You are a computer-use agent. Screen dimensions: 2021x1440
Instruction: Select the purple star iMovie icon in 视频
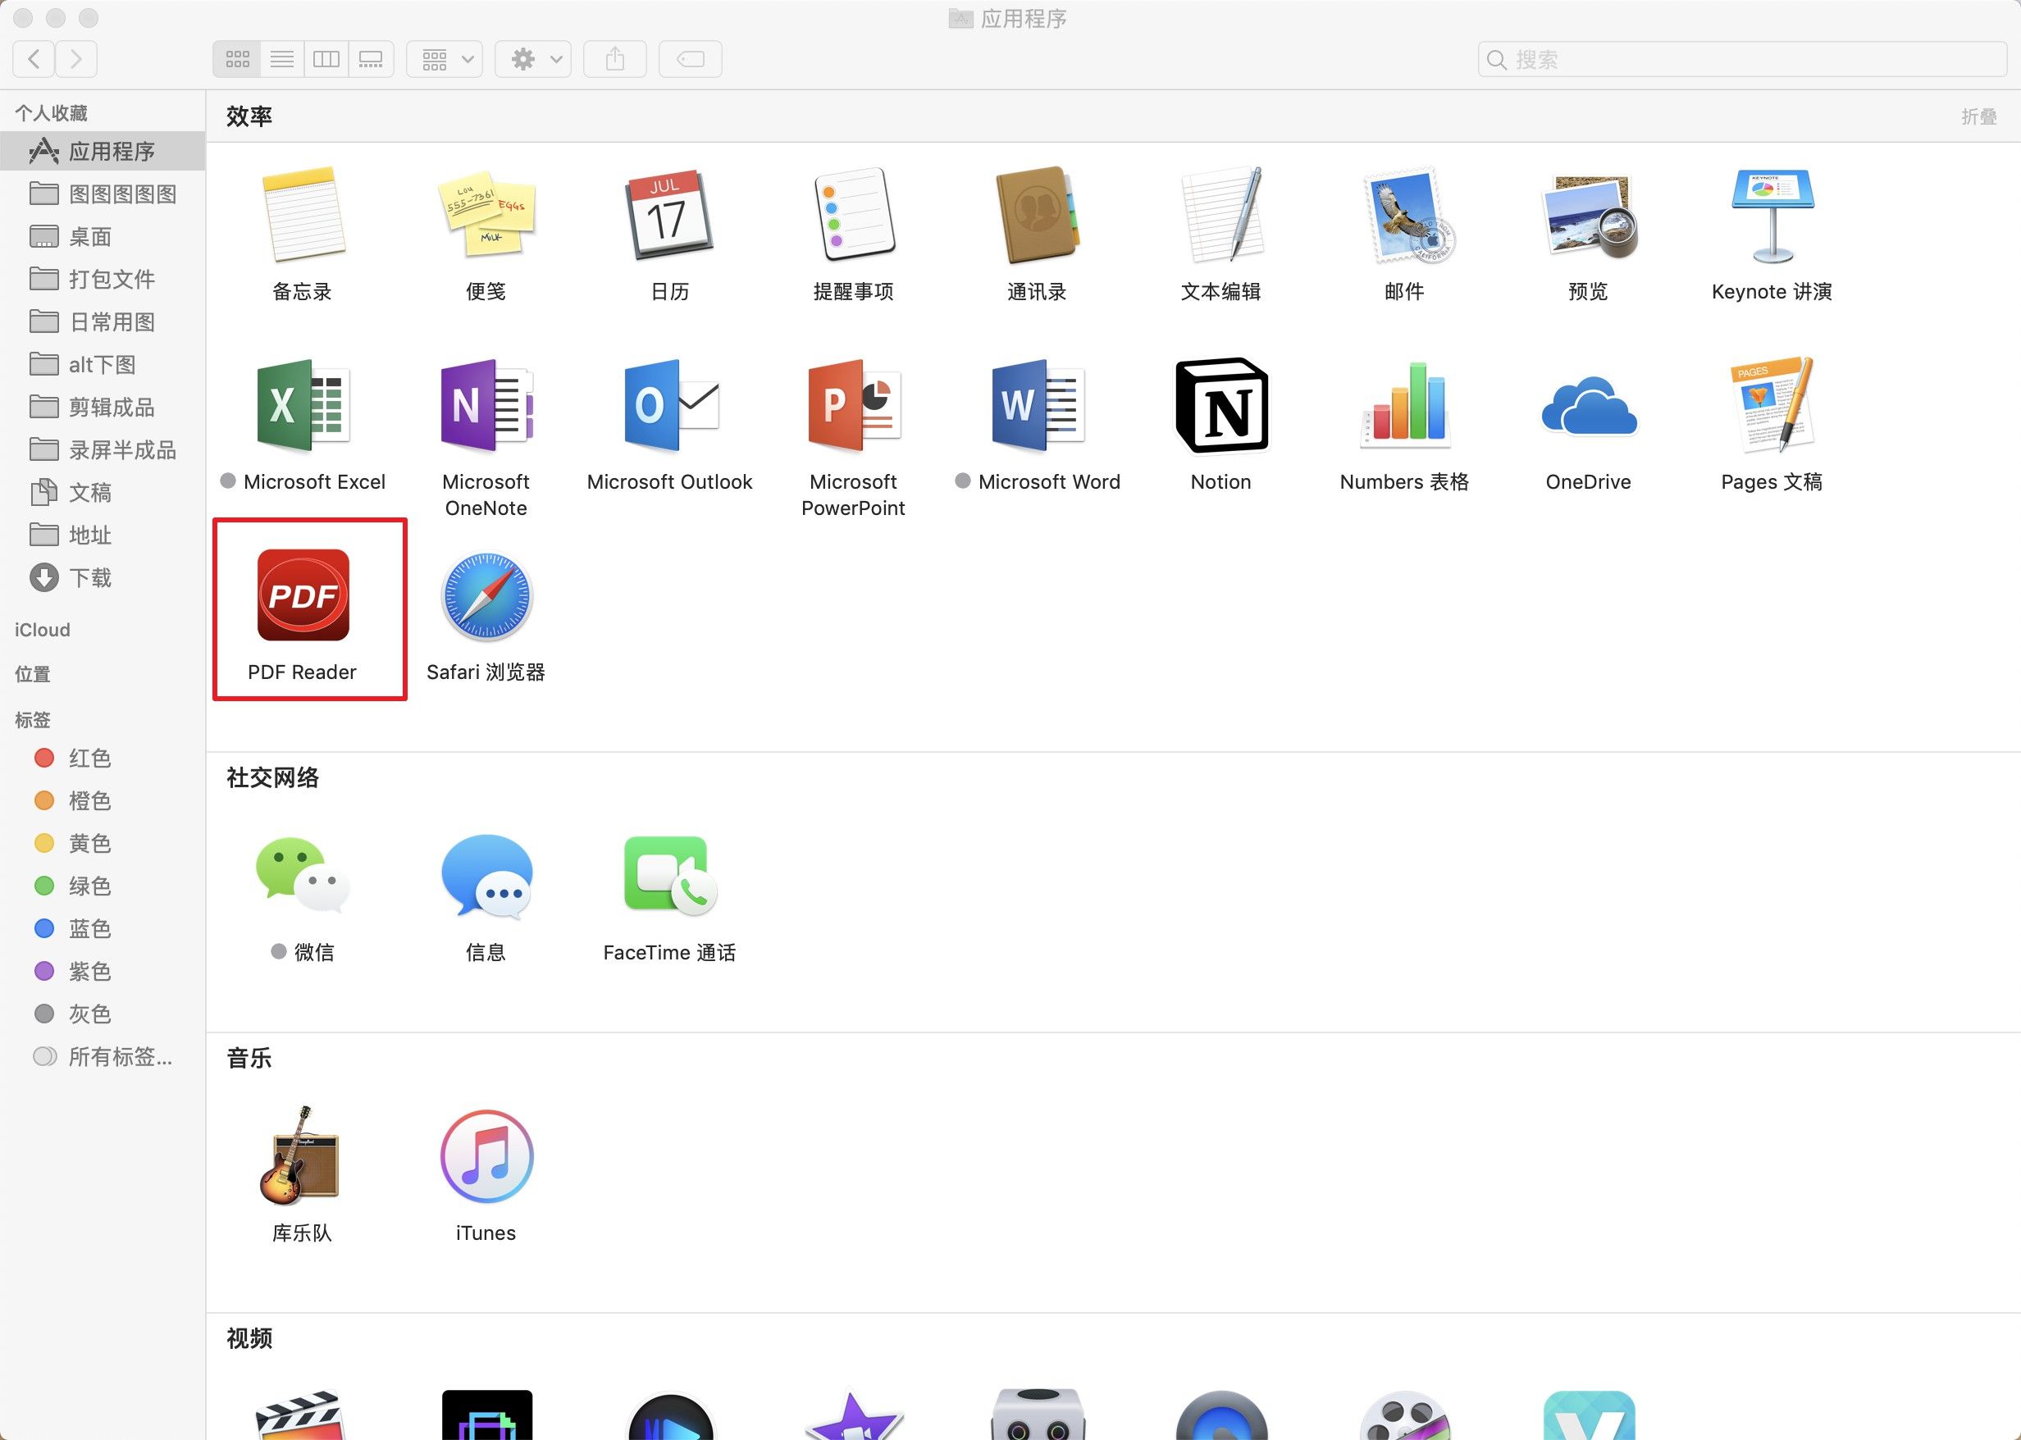(x=853, y=1415)
